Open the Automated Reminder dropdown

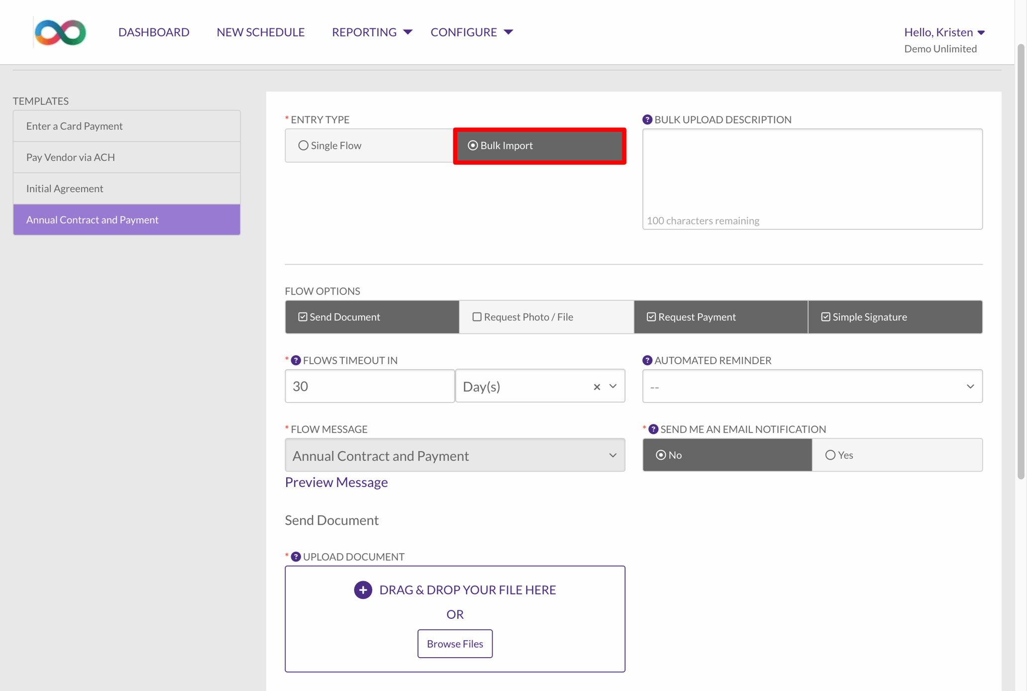pos(812,386)
